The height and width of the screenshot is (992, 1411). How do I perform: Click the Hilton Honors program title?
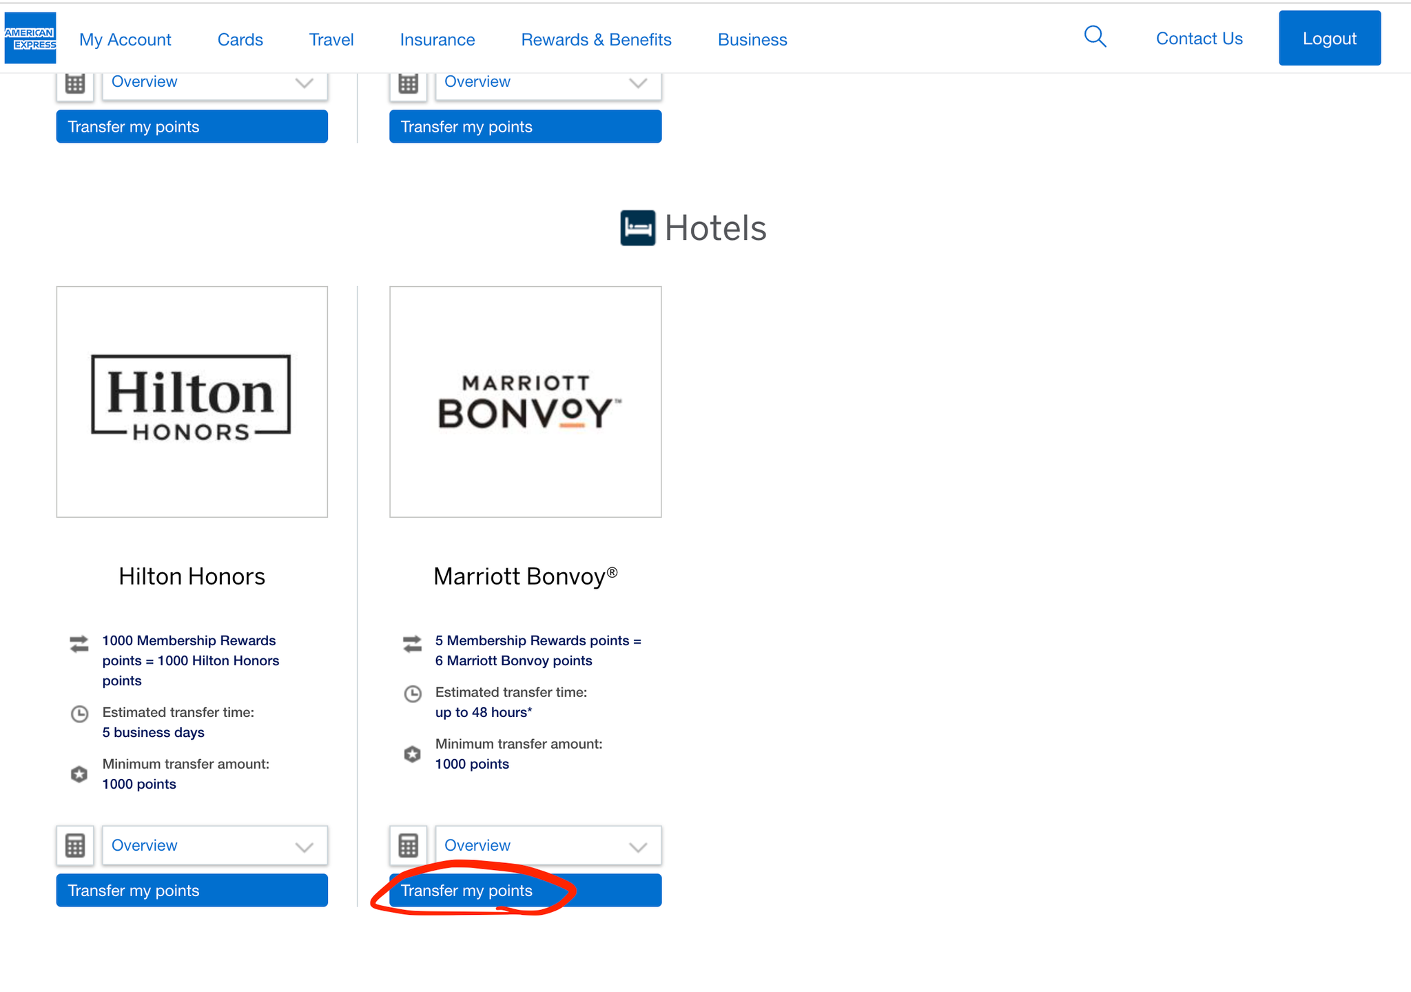point(192,576)
